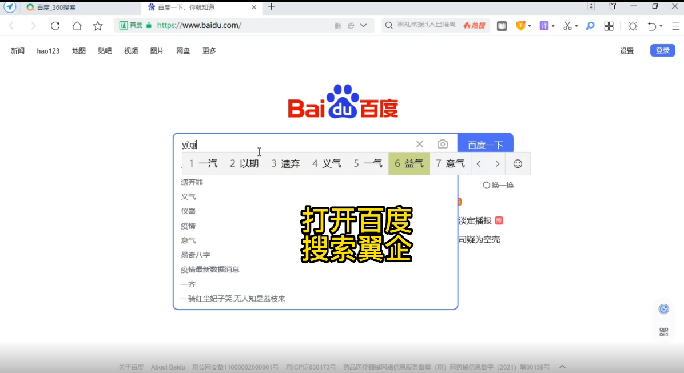Choose IME candidate 5 一气

pos(368,164)
